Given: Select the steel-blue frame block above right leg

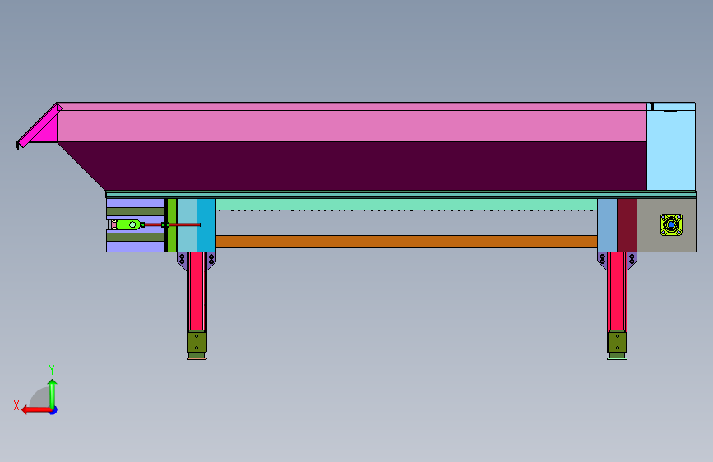Looking at the screenshot, I should 607,225.
